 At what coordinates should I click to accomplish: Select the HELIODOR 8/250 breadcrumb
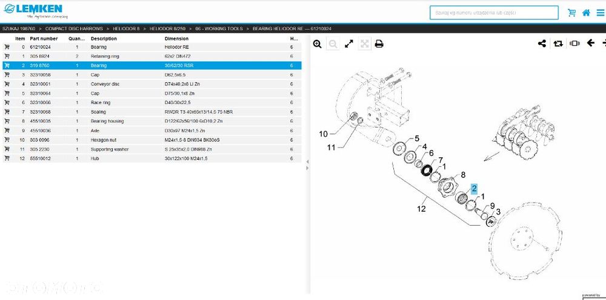(167, 28)
